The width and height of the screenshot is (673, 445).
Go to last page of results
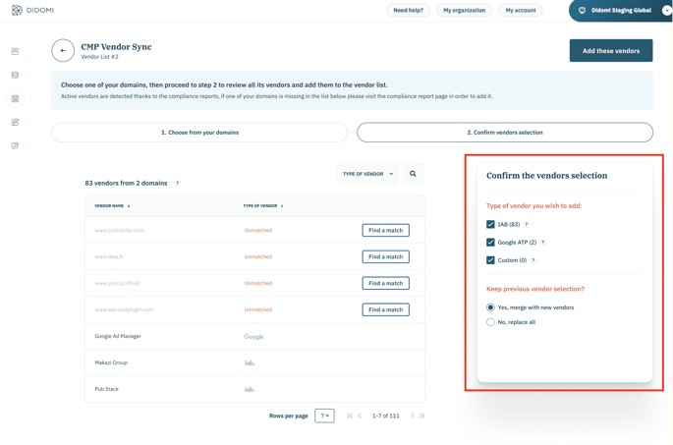[421, 416]
